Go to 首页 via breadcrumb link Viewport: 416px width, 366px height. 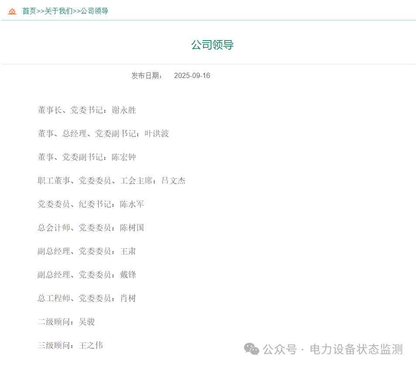(x=29, y=11)
